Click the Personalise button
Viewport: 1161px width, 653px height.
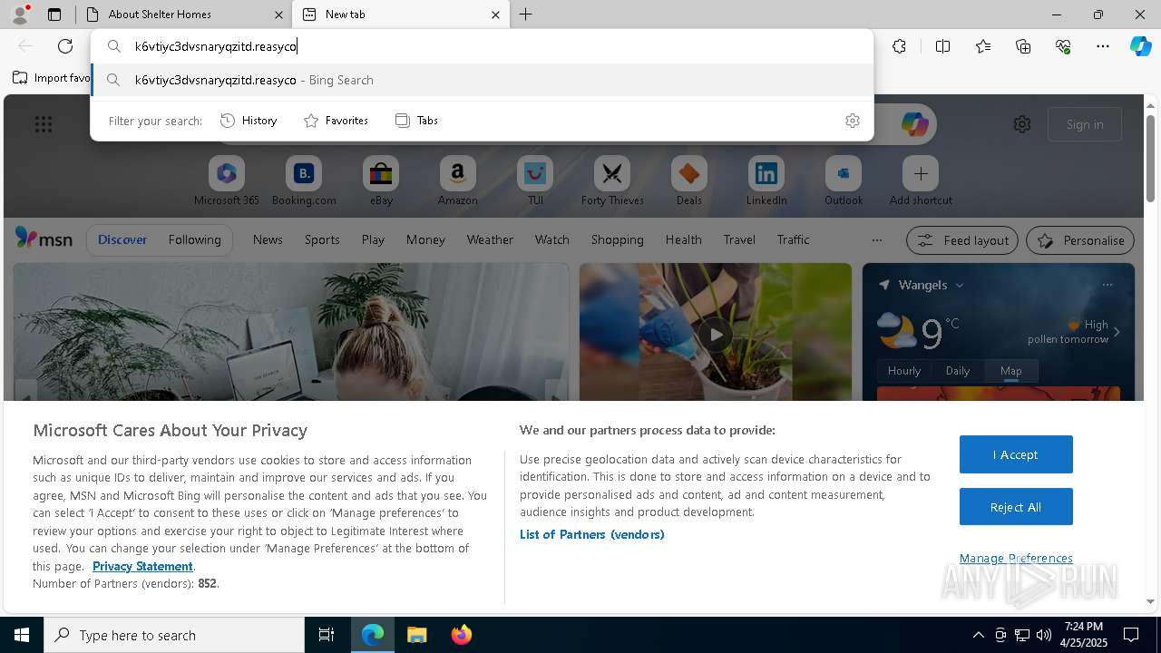tap(1080, 240)
